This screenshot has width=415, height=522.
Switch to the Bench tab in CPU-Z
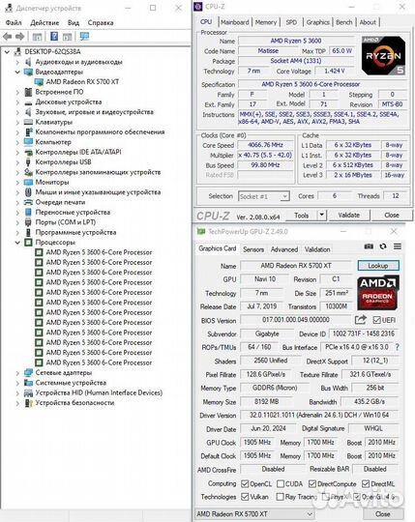(x=344, y=22)
